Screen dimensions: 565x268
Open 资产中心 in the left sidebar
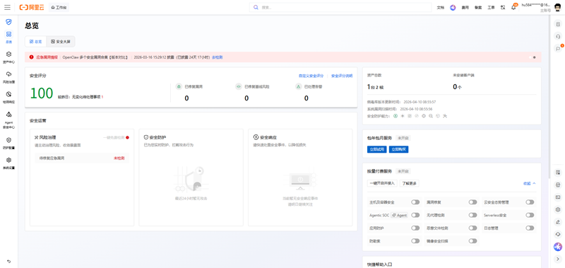[8, 57]
